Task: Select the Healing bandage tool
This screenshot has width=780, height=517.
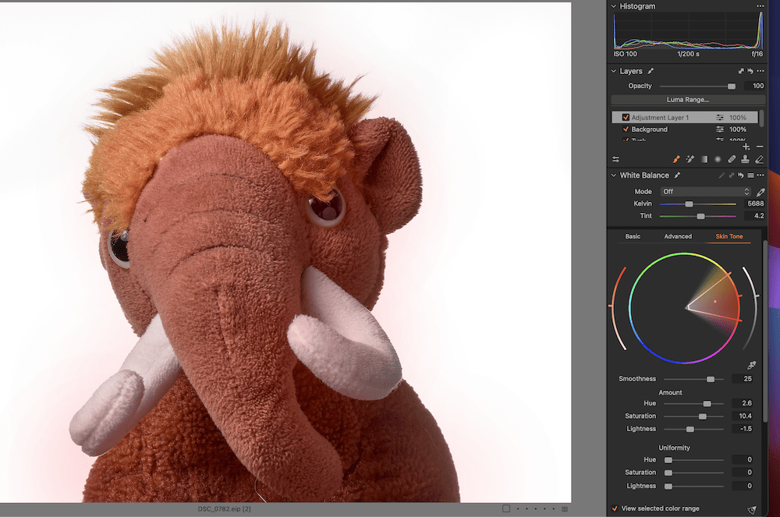Action: click(732, 159)
